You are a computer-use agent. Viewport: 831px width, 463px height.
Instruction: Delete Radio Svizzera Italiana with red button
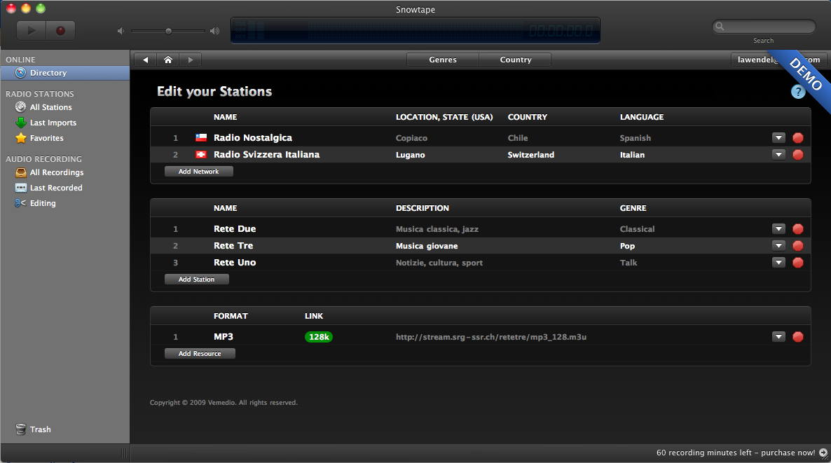(x=797, y=155)
